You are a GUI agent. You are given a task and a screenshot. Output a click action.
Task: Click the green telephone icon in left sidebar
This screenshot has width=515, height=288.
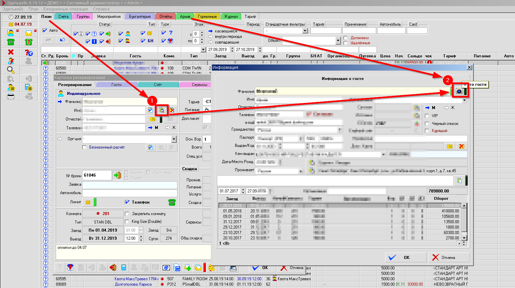click(x=11, y=42)
